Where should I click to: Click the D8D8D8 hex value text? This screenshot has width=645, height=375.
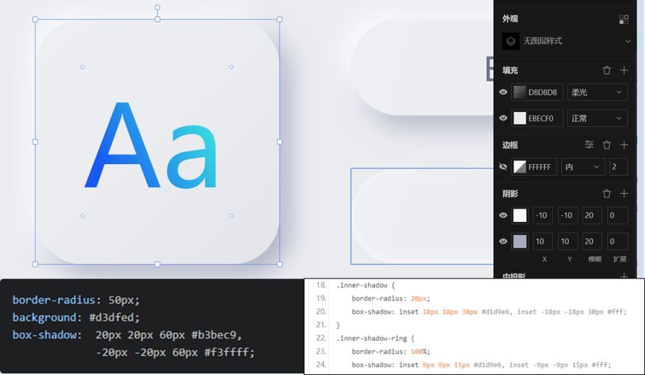tap(542, 93)
